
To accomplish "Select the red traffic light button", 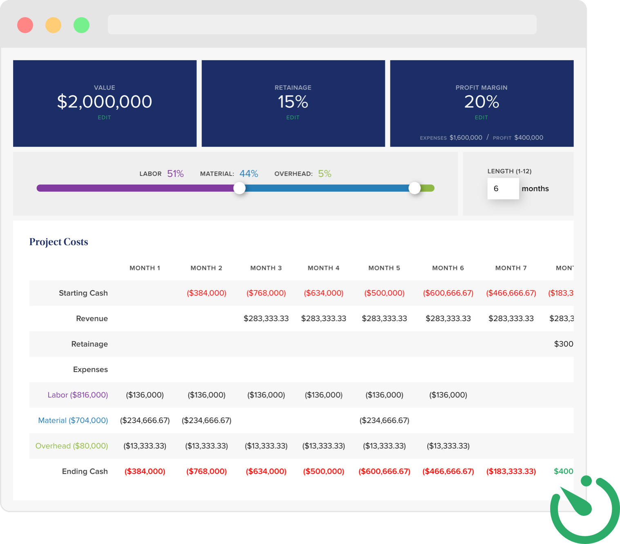I will click(25, 25).
